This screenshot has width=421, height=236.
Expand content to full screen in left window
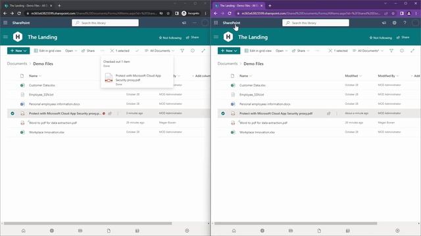[x=203, y=50]
